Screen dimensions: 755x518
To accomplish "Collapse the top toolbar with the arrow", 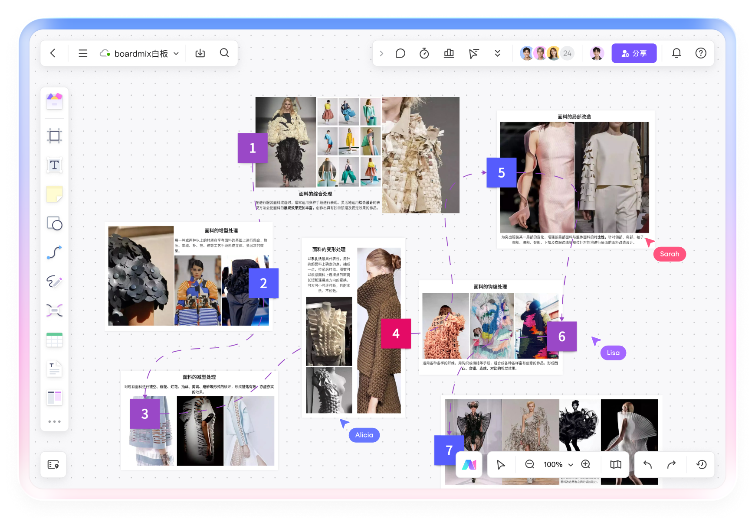I will [381, 53].
